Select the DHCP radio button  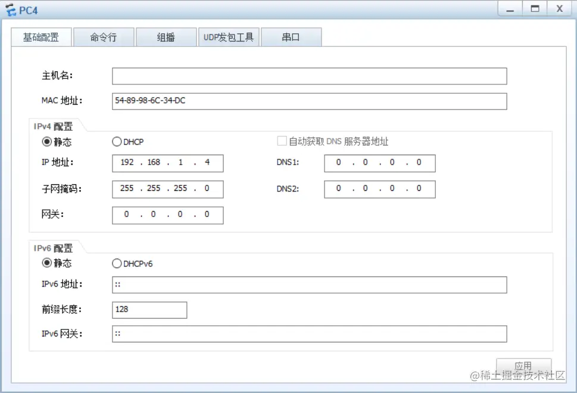(117, 142)
